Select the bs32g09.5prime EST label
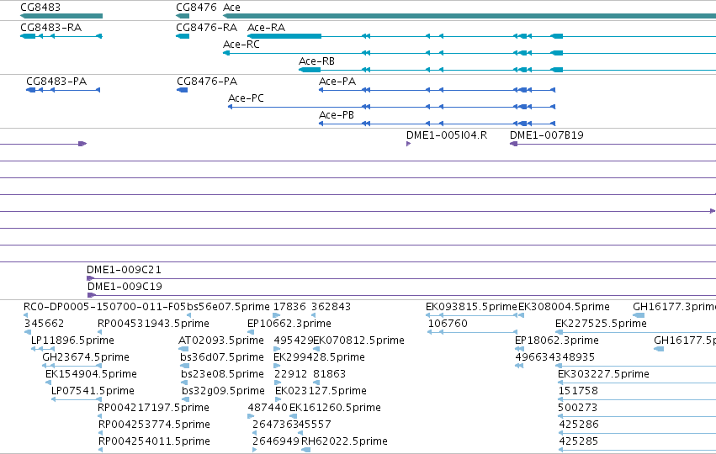Screen dimensions: 716x454 pos(223,391)
